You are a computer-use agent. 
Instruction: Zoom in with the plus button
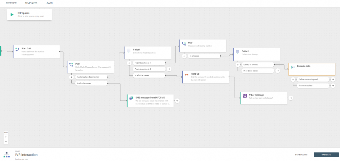(x=6, y=137)
